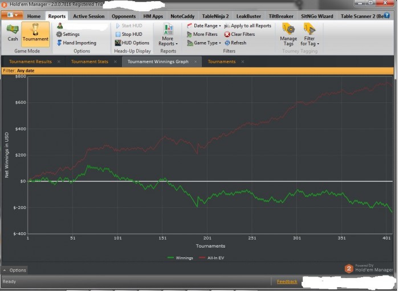Click Apply to all Reports
This screenshot has height=292, width=399.
(x=247, y=26)
